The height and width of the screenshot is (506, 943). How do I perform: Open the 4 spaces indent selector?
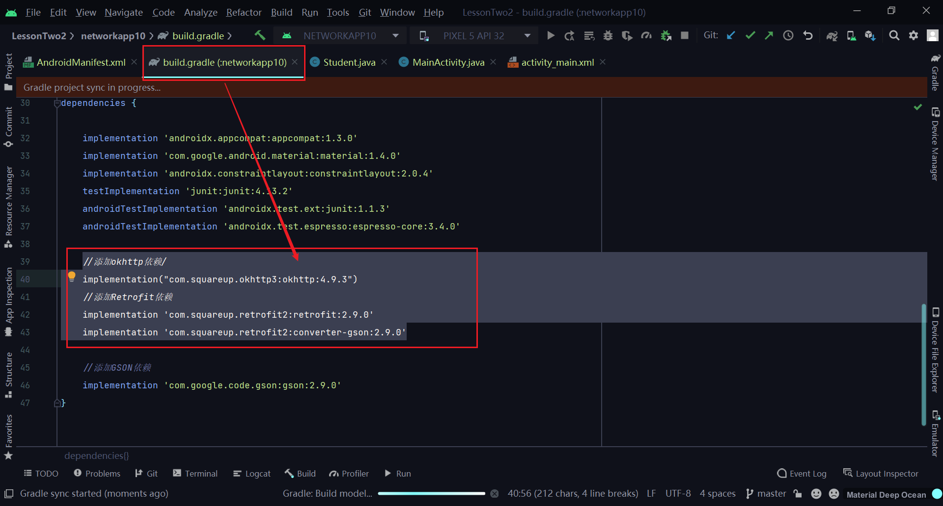point(718,493)
